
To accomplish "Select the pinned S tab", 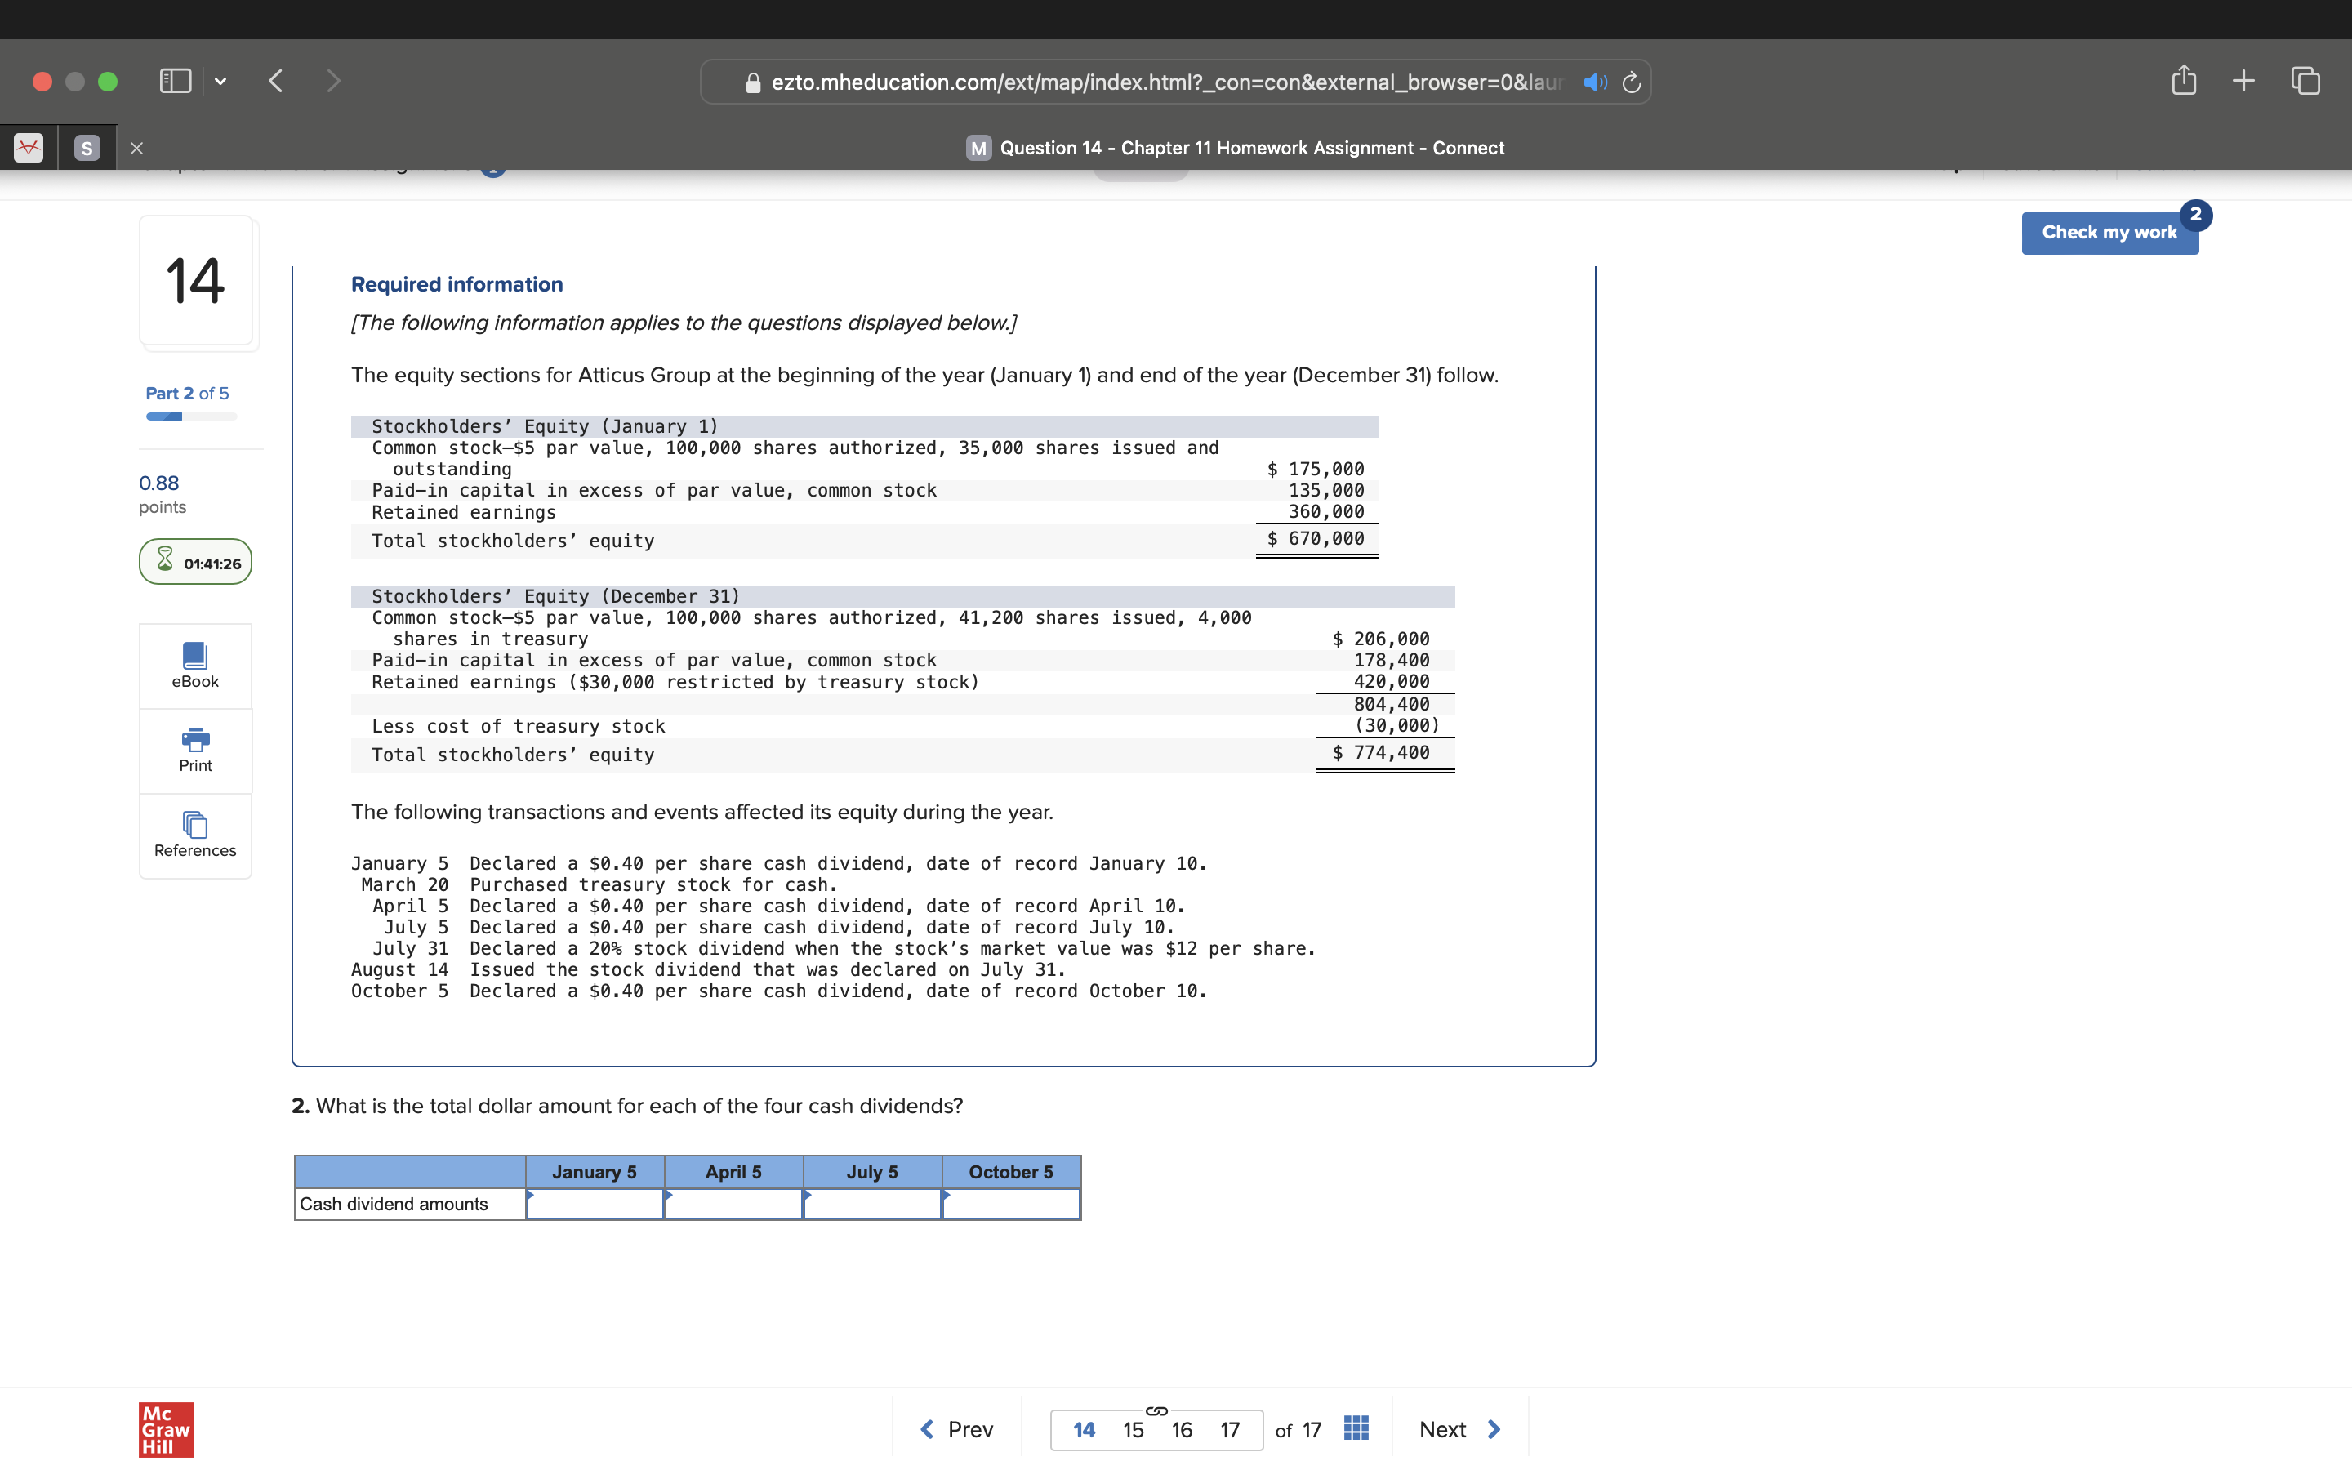I will [x=87, y=148].
